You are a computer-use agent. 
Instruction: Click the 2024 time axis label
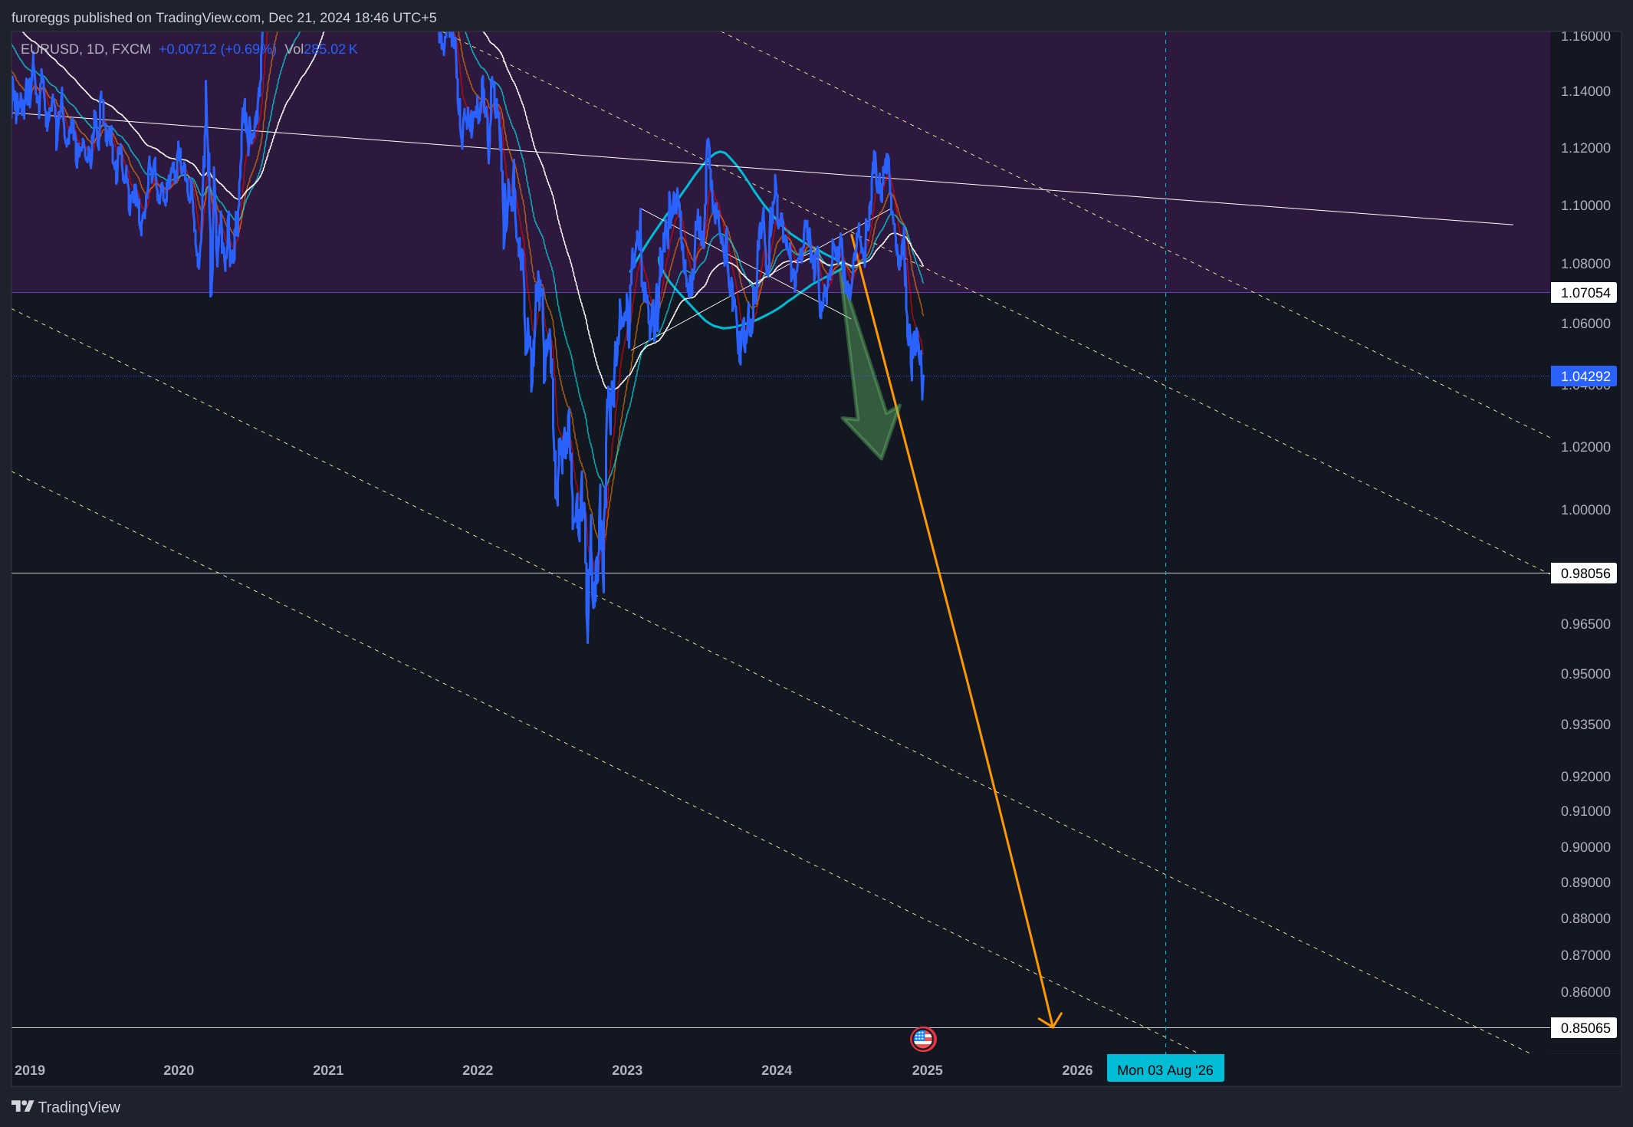coord(777,1070)
